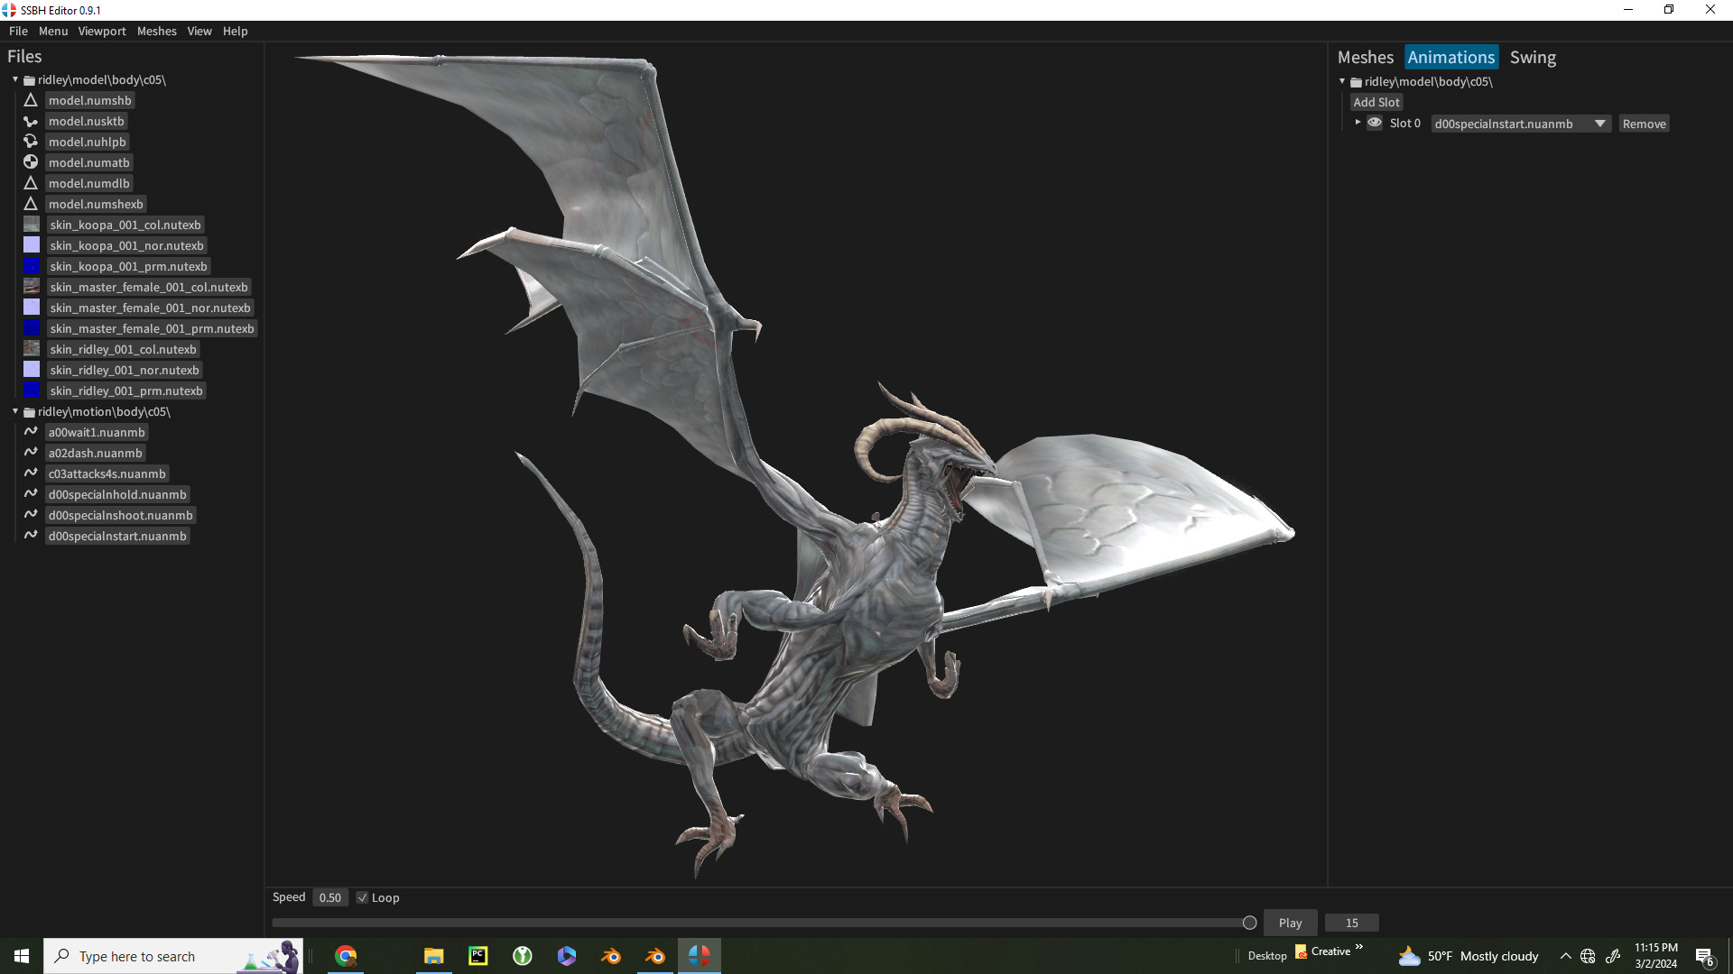
Task: Click the skeleton icon next to model.nusktb
Action: 30,121
